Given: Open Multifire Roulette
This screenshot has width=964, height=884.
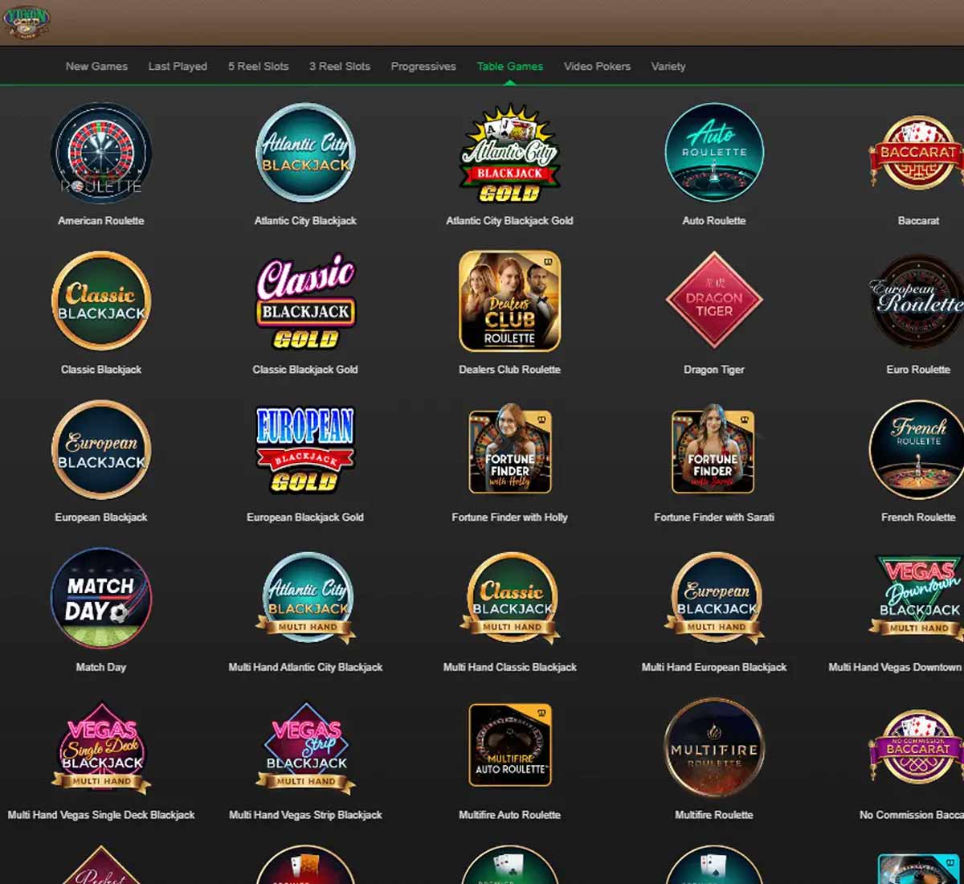Looking at the screenshot, I should pyautogui.click(x=713, y=746).
